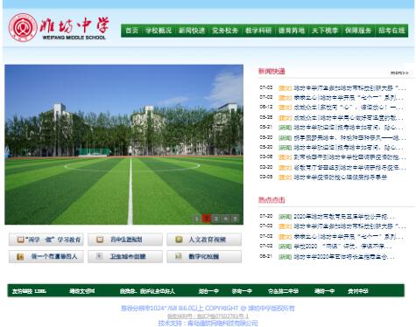Click the 人文教育视频 button
Screen dimensions: 416x327
click(x=204, y=240)
